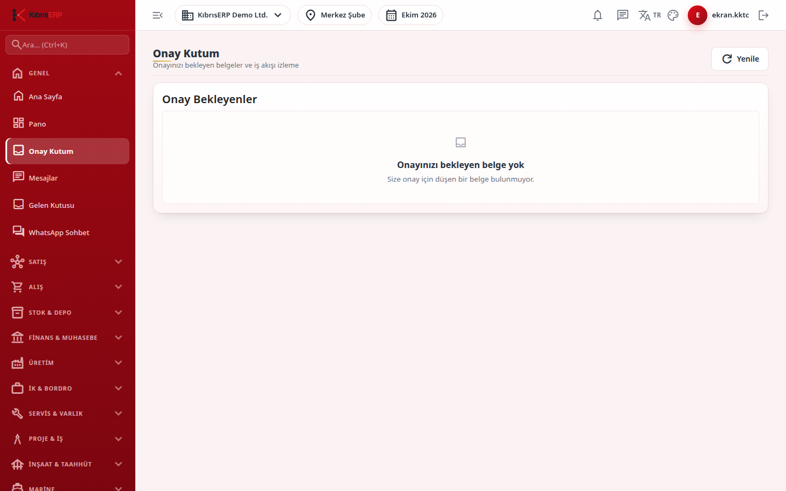Expand the Stok & Depo chevron
The image size is (786, 491).
pos(118,313)
